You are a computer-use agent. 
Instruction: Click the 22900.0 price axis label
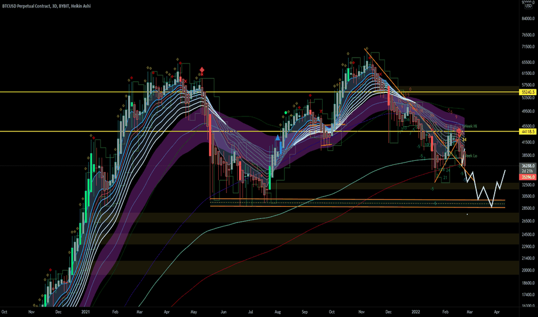click(528, 247)
